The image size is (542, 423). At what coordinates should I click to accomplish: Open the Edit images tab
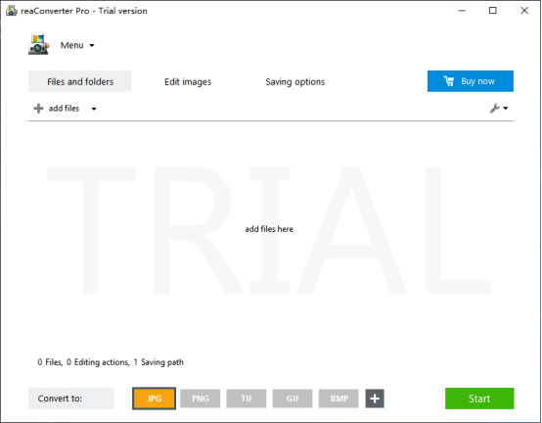pos(188,81)
